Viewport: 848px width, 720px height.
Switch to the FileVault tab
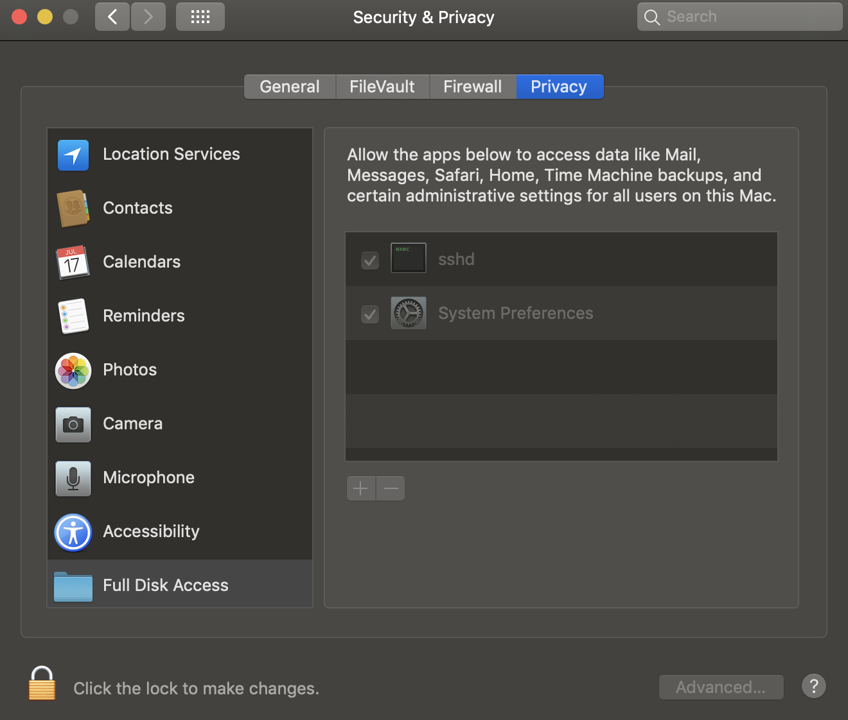(382, 87)
